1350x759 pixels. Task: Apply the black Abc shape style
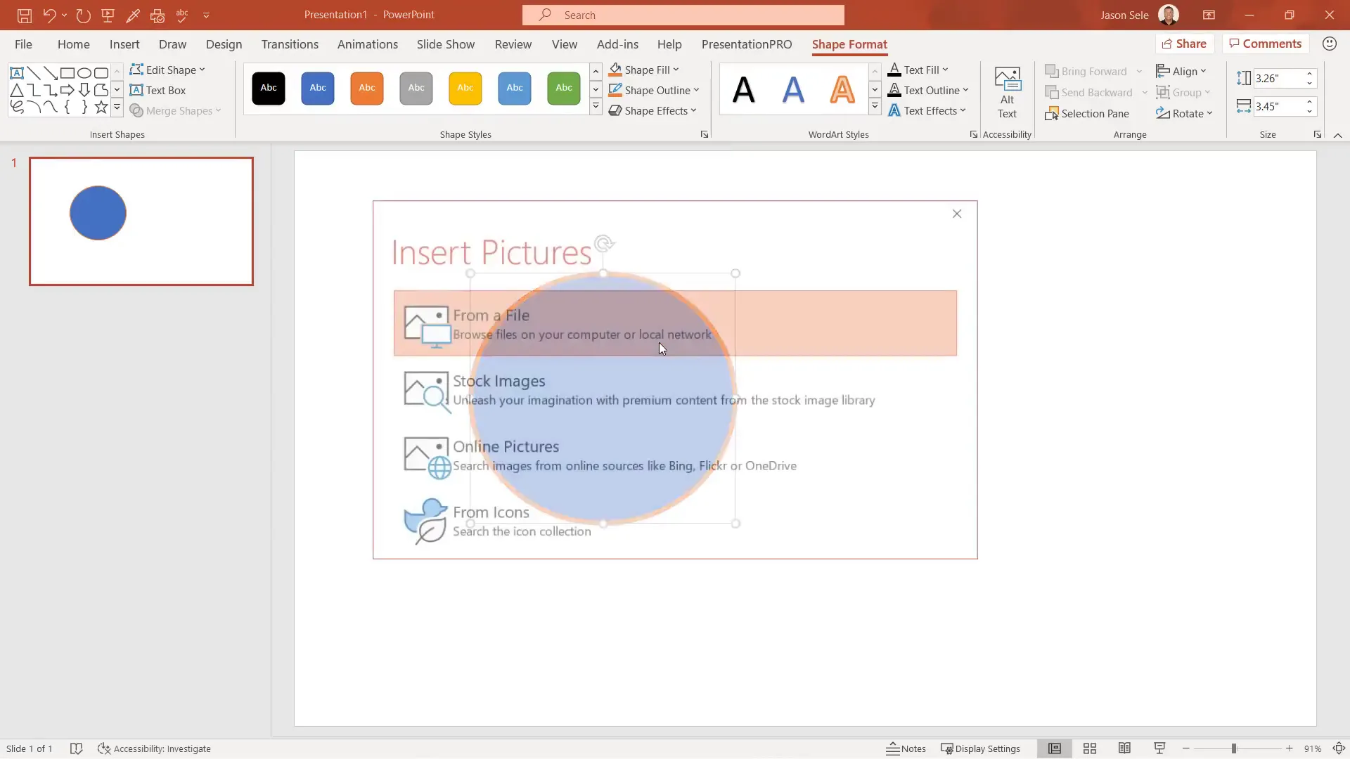269,88
